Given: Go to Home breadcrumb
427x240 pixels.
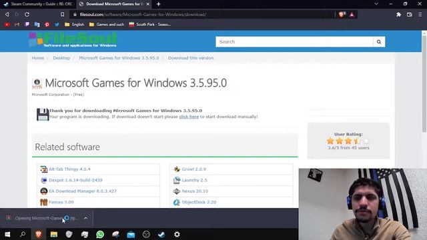Looking at the screenshot, I should (x=37, y=58).
